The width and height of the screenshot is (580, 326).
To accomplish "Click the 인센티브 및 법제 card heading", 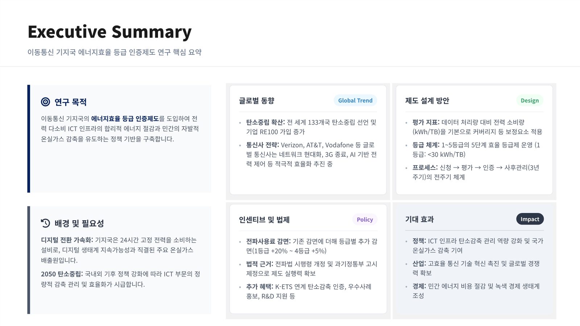I will [264, 220].
